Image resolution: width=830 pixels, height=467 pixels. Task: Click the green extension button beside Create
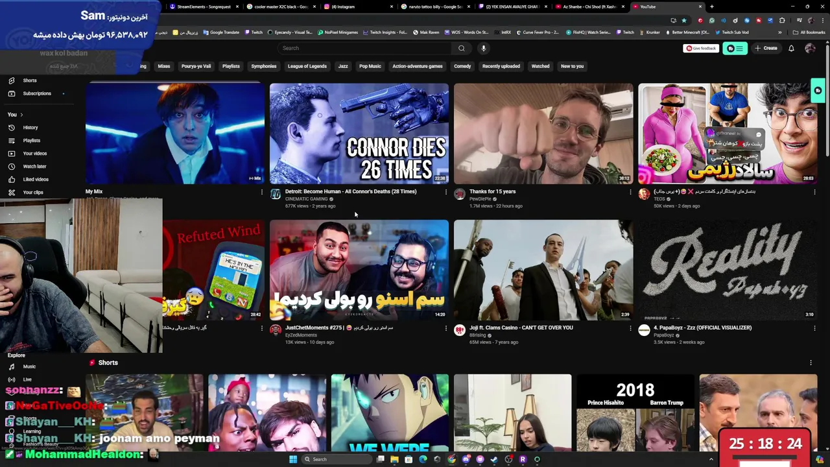[x=735, y=48]
